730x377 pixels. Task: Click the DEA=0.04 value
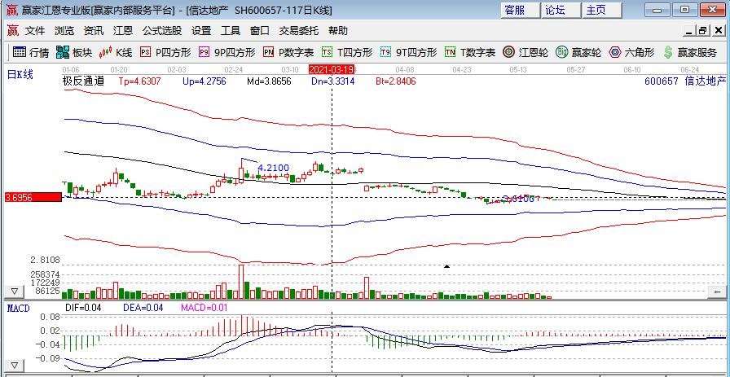[143, 308]
